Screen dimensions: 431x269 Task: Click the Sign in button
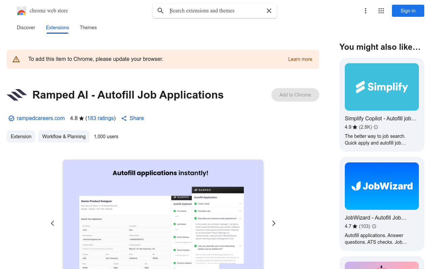click(408, 11)
